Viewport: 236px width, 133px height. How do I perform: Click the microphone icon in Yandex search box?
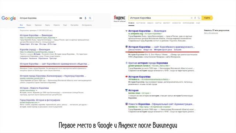point(195,18)
